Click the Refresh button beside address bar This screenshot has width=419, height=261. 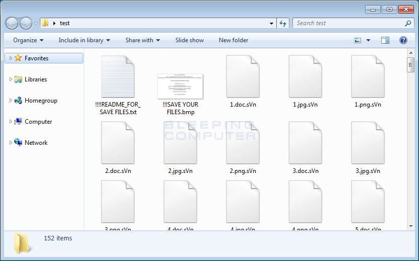coord(283,24)
